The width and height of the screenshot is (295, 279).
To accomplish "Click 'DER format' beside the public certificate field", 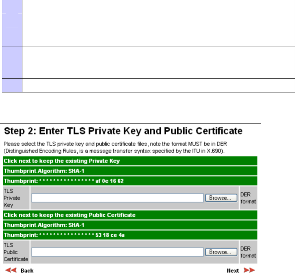I will [x=248, y=252].
